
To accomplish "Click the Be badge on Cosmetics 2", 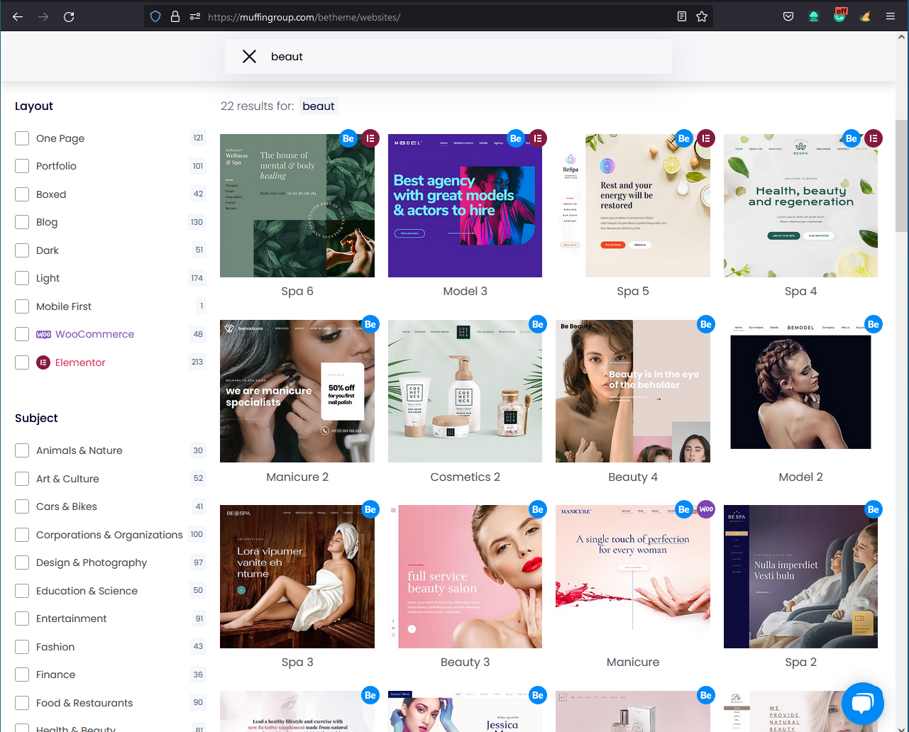I will coord(538,324).
